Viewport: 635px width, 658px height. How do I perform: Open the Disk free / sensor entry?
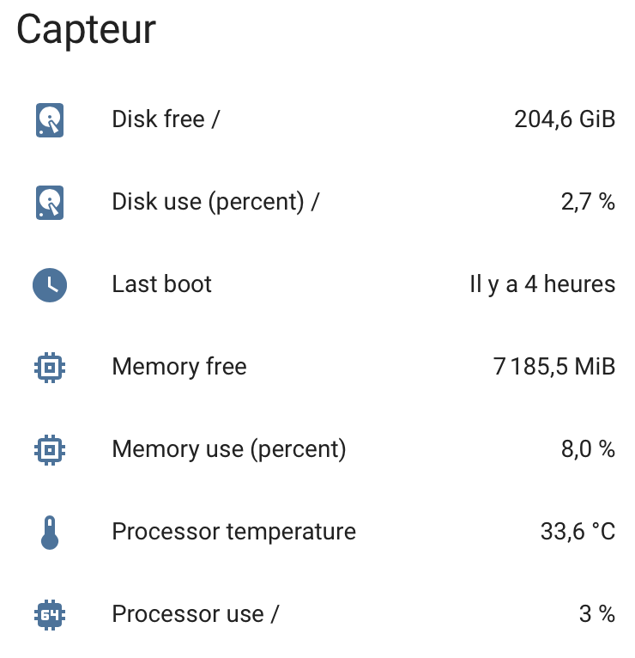pos(166,119)
